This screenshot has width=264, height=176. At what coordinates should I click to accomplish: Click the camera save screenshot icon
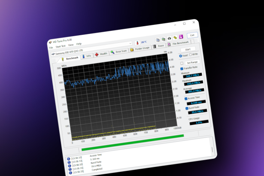click(x=169, y=38)
